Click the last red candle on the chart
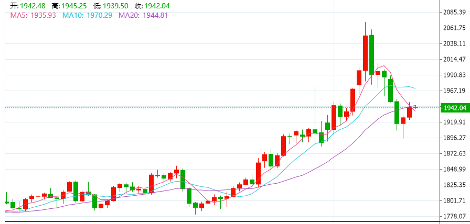This screenshot has width=470, height=224. 409,111
